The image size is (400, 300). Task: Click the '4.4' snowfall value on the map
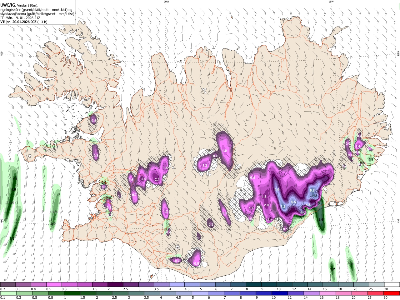pos(277,189)
